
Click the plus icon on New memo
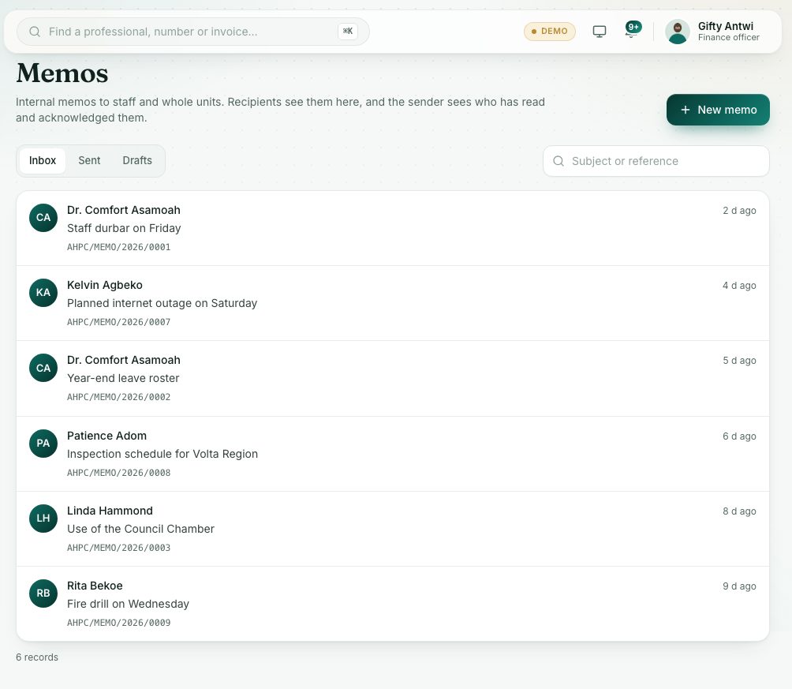(x=686, y=110)
